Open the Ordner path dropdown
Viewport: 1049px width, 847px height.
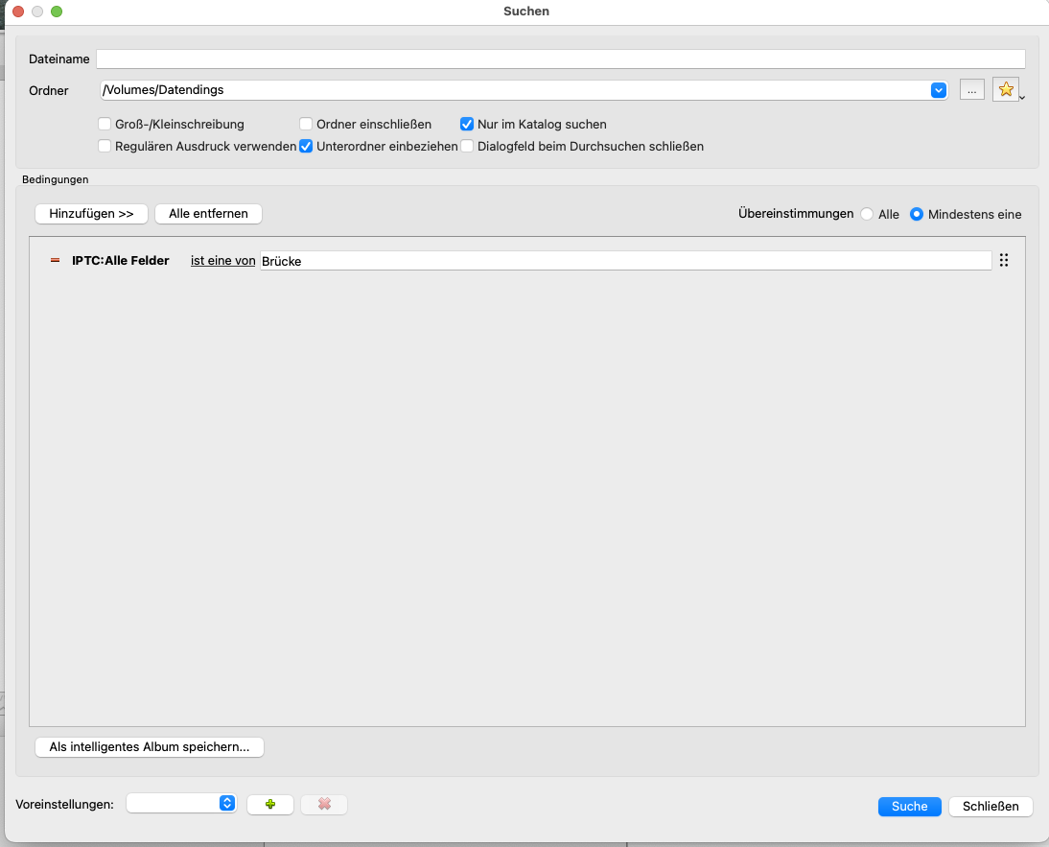938,89
